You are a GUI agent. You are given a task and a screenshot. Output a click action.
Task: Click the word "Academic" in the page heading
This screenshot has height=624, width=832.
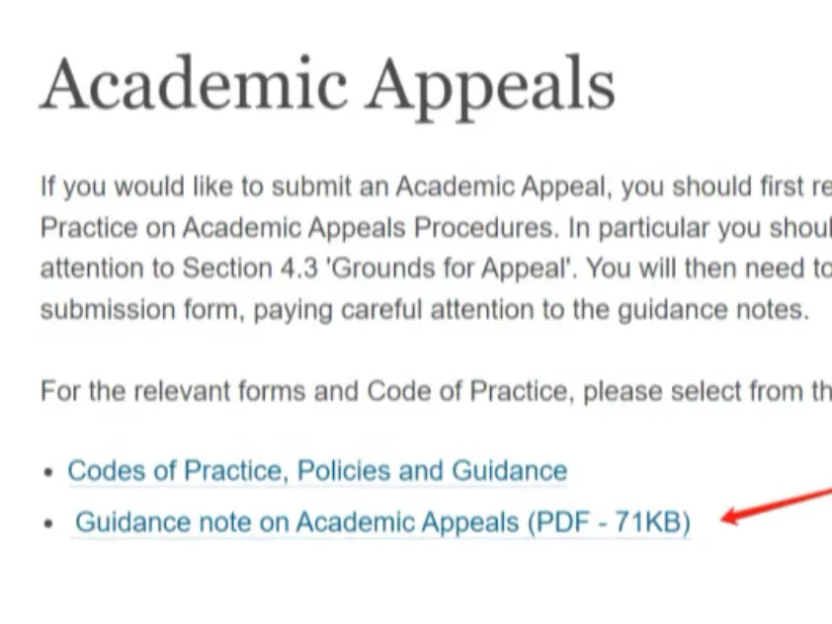click(x=195, y=85)
